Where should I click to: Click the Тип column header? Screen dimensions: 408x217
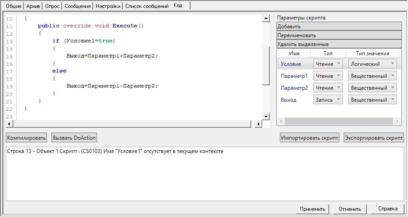[328, 53]
